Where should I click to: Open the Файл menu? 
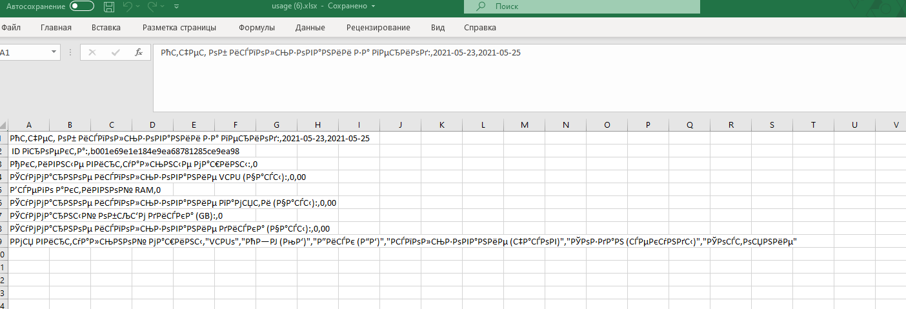coord(11,28)
